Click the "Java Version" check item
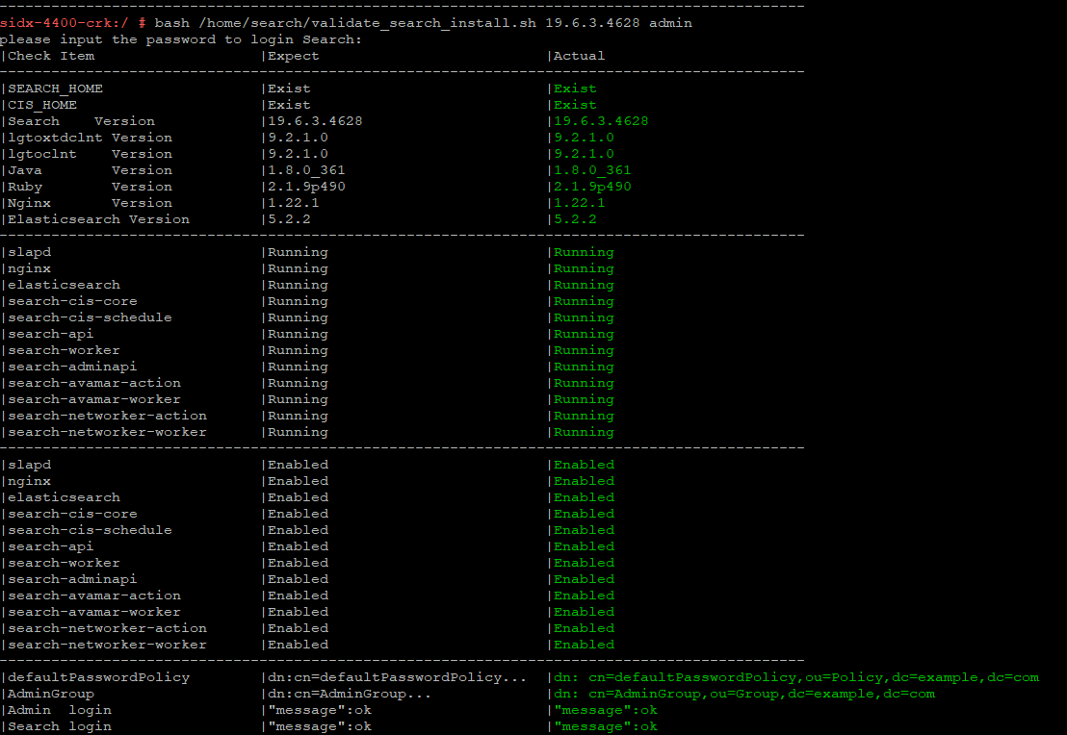Screen dimensions: 1067x735 tap(90, 170)
